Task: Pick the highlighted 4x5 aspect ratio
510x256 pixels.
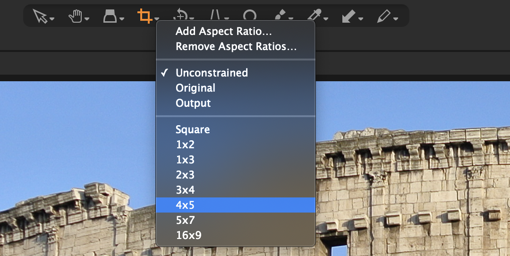Action: tap(185, 205)
